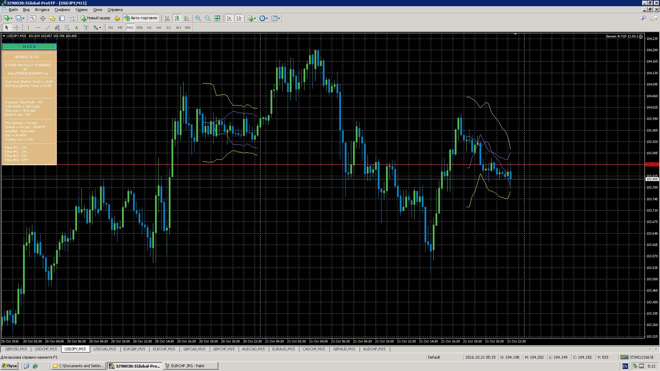Zoom out the chart with magnifier minus
Viewport: 660px width, 371px height.
tap(208, 18)
